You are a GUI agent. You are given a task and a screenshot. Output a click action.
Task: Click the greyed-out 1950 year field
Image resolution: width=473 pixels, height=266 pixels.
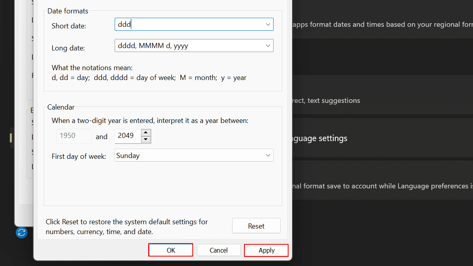pos(74,136)
